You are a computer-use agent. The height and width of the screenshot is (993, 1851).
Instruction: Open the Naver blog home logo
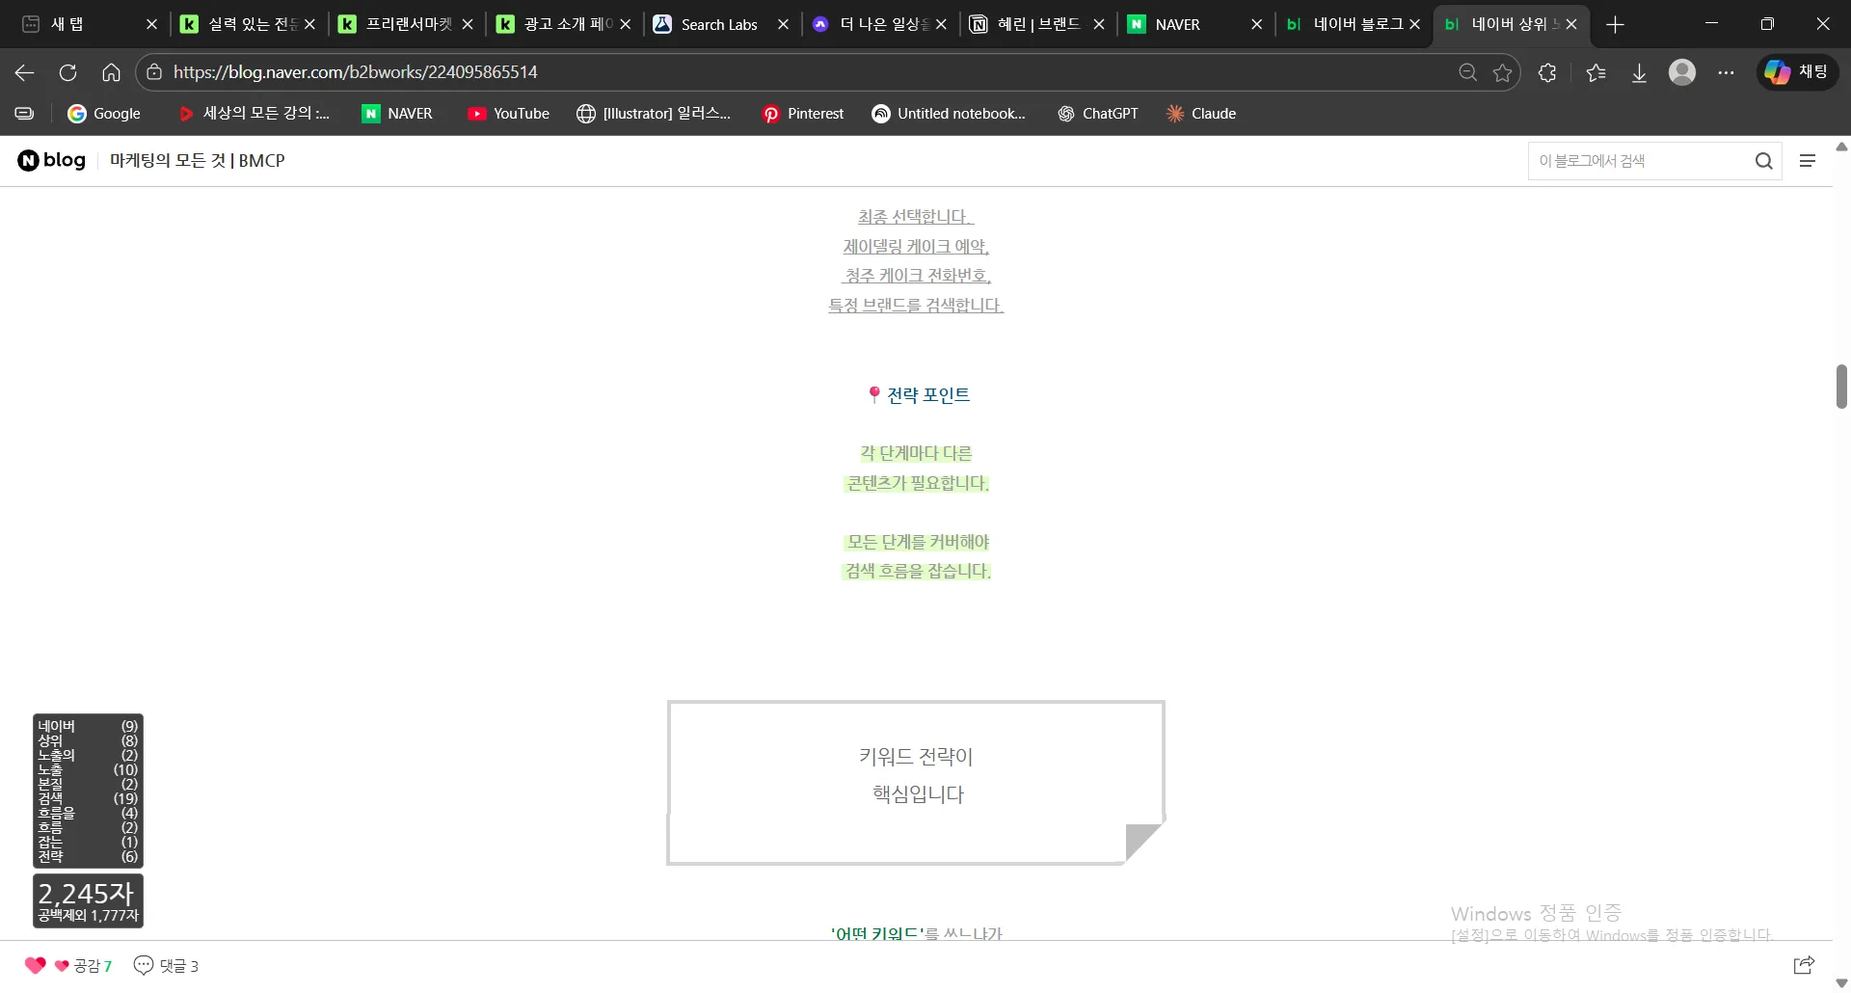tap(50, 160)
